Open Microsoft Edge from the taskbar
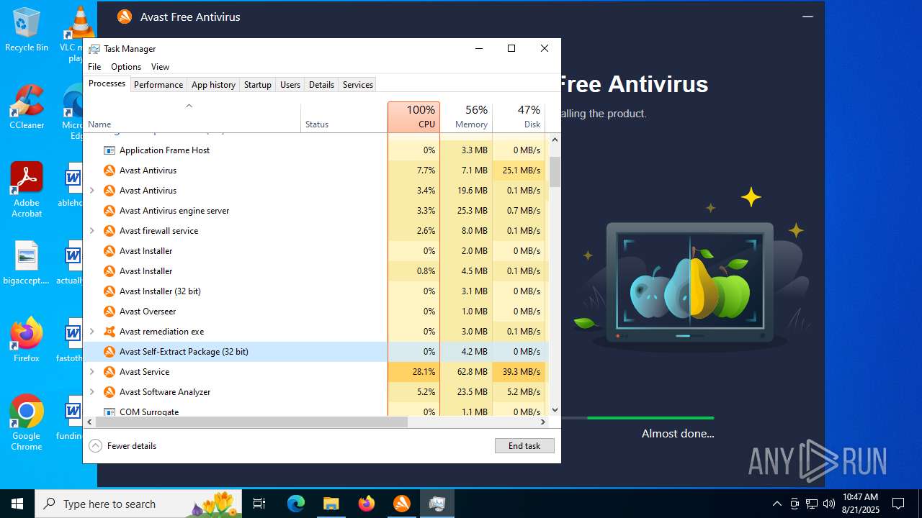Viewport: 922px width, 518px height. (x=296, y=504)
